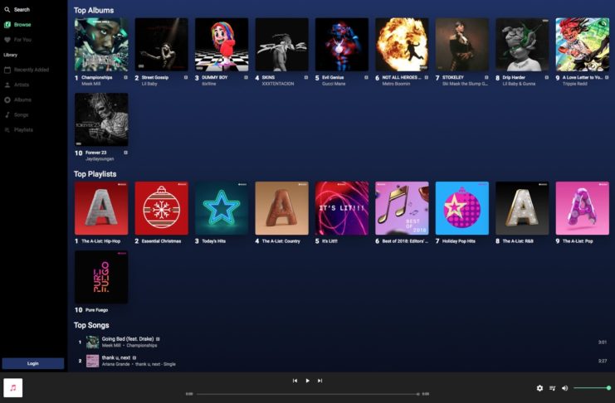Open Songs in Library
Image resolution: width=615 pixels, height=403 pixels.
tap(22, 115)
